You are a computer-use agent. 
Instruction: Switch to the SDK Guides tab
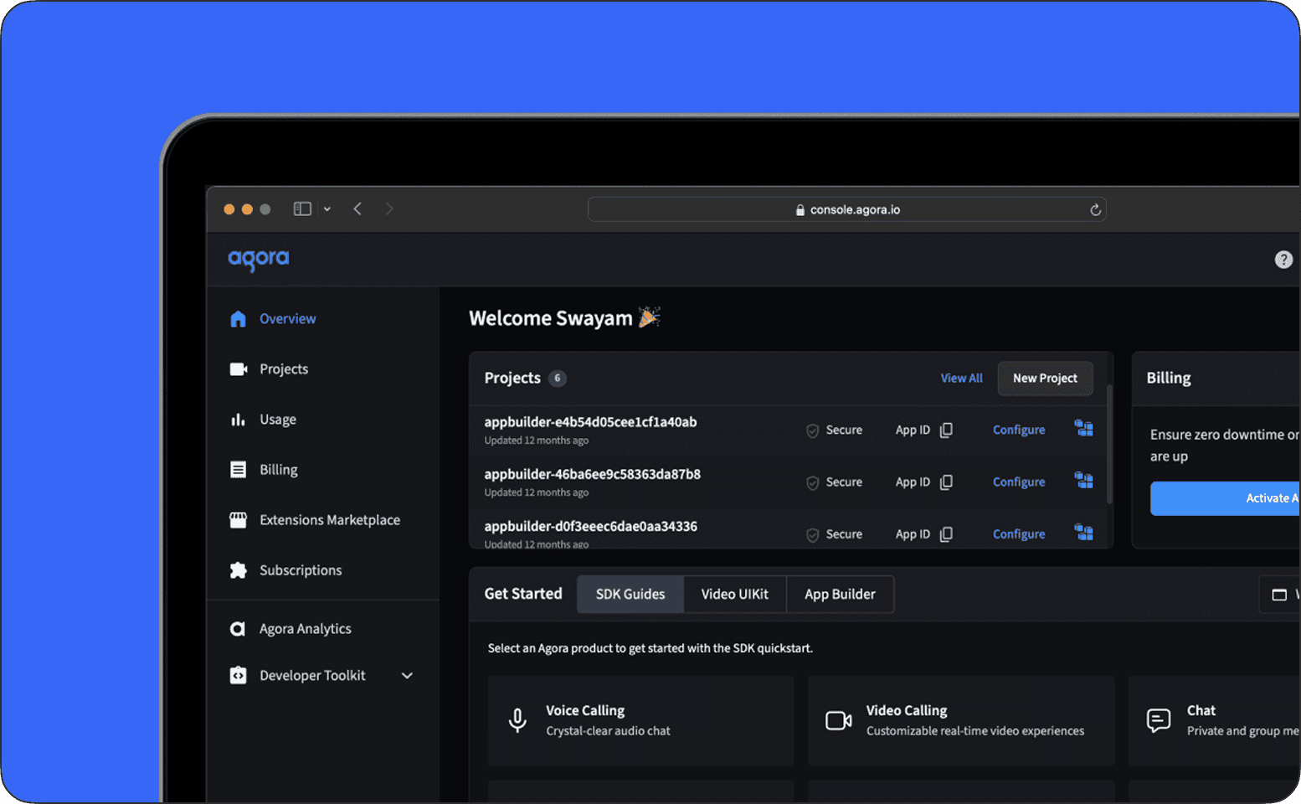click(x=630, y=594)
